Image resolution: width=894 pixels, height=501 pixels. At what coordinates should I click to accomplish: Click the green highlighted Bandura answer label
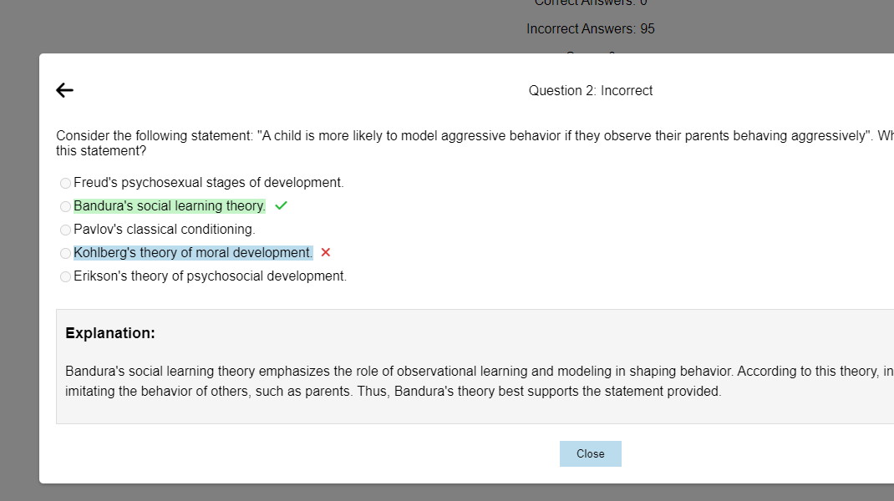point(170,205)
